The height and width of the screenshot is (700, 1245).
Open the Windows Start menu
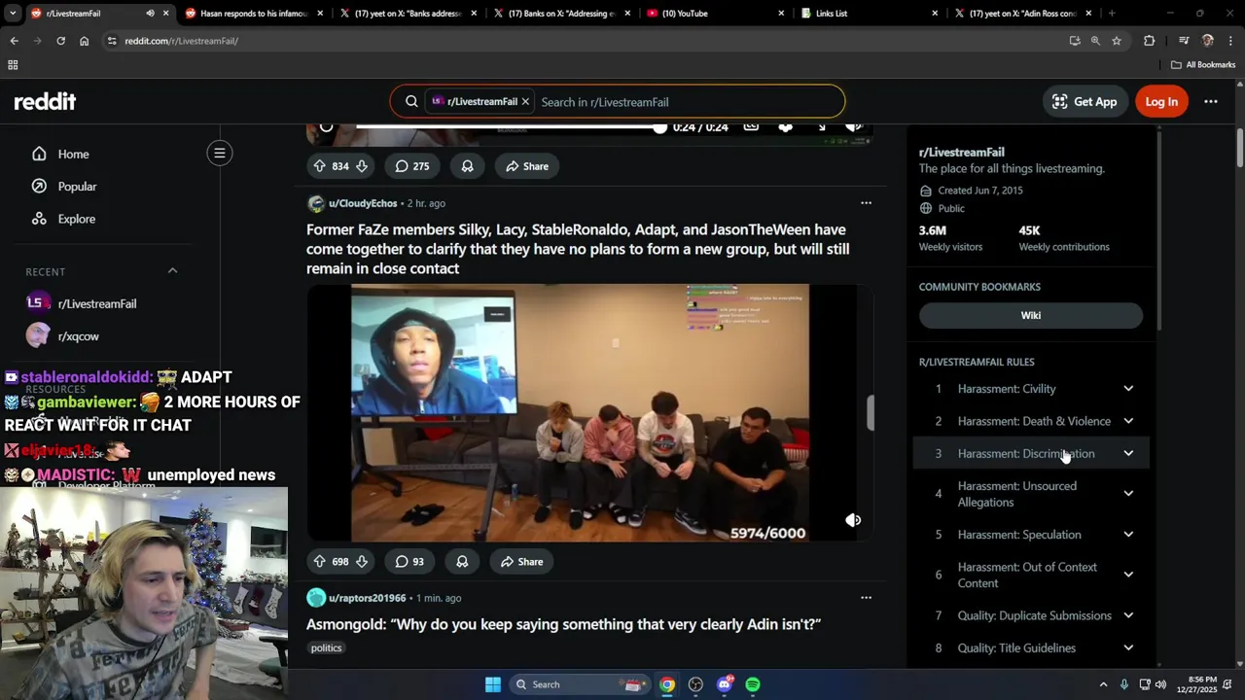(x=493, y=684)
